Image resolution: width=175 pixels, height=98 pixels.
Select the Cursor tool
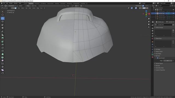(2, 15)
